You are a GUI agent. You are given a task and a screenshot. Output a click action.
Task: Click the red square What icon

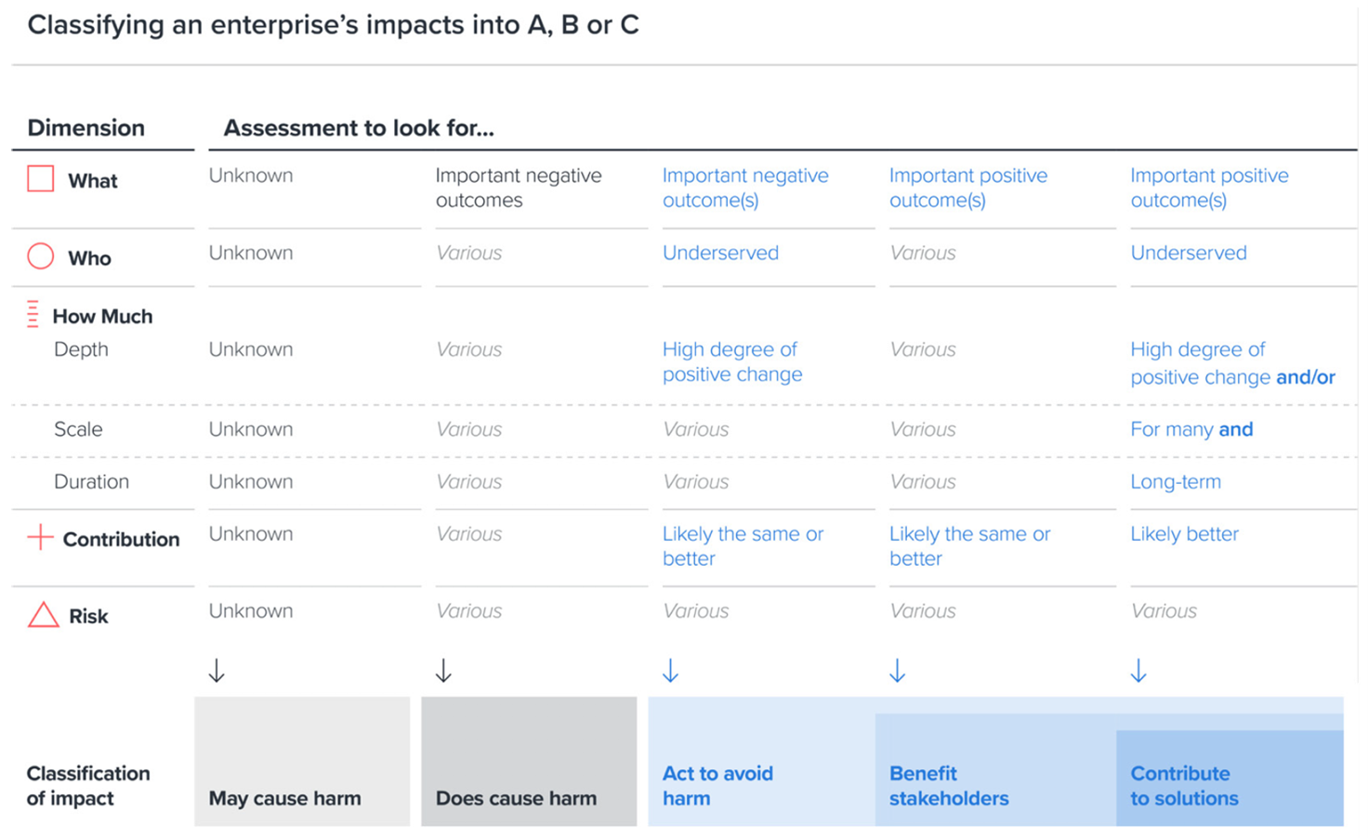(x=41, y=178)
